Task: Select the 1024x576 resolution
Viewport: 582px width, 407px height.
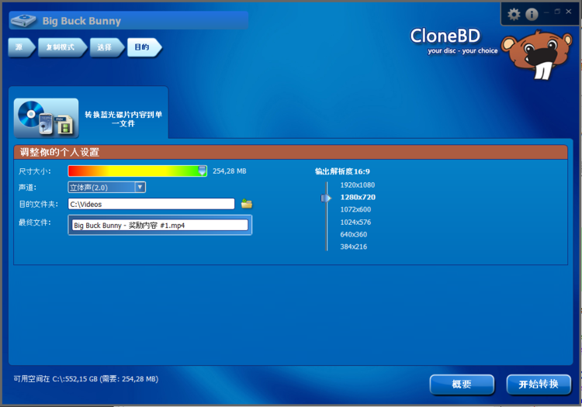Action: pyautogui.click(x=355, y=222)
